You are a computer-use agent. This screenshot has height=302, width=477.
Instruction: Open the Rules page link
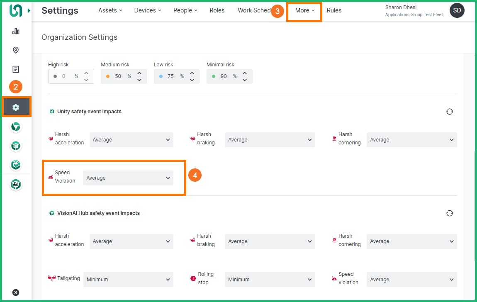tap(334, 10)
